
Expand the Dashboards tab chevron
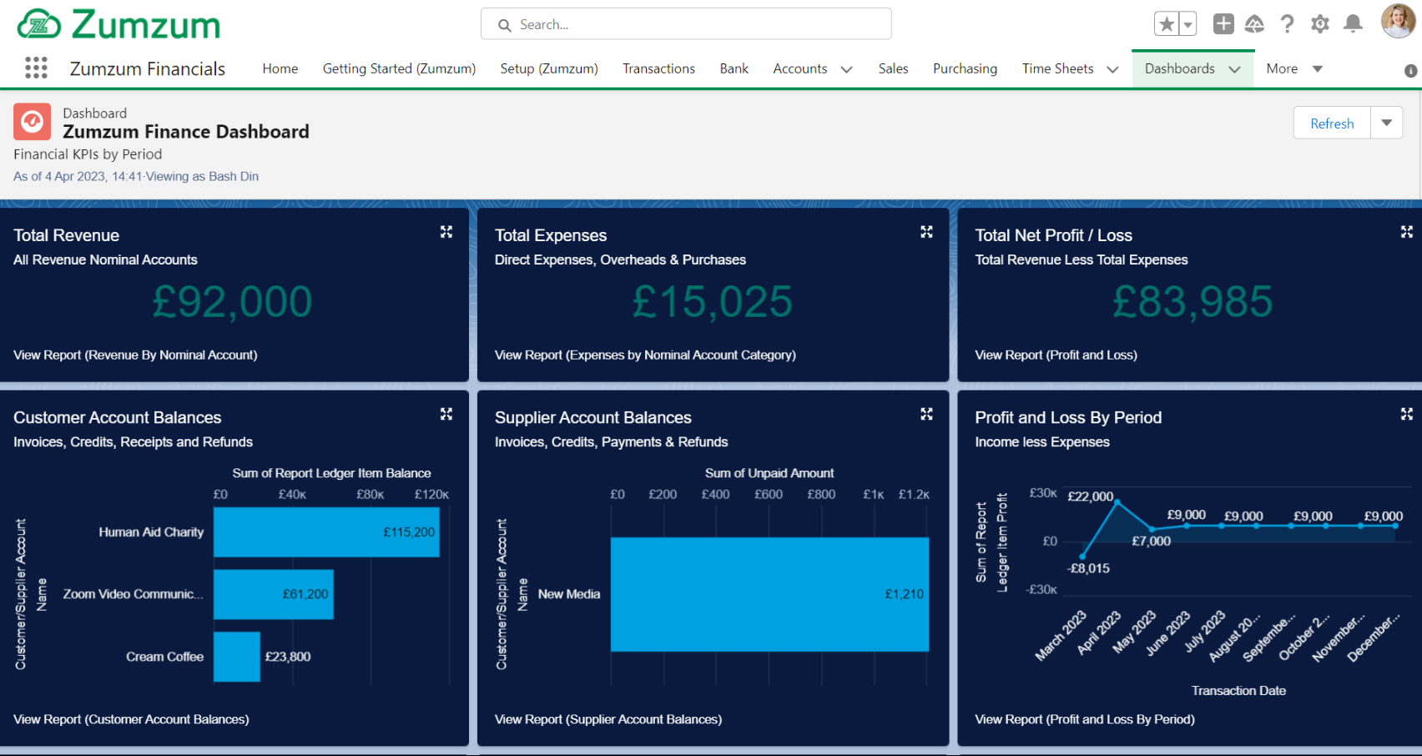click(1234, 69)
